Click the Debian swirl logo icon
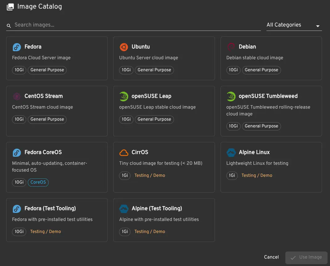This screenshot has width=330, height=266. point(231,47)
